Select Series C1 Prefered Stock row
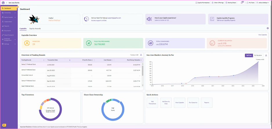This screenshot has height=129, width=272. tap(81, 65)
